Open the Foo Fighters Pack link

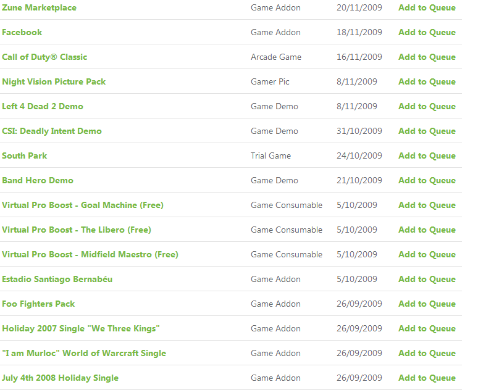pos(38,304)
